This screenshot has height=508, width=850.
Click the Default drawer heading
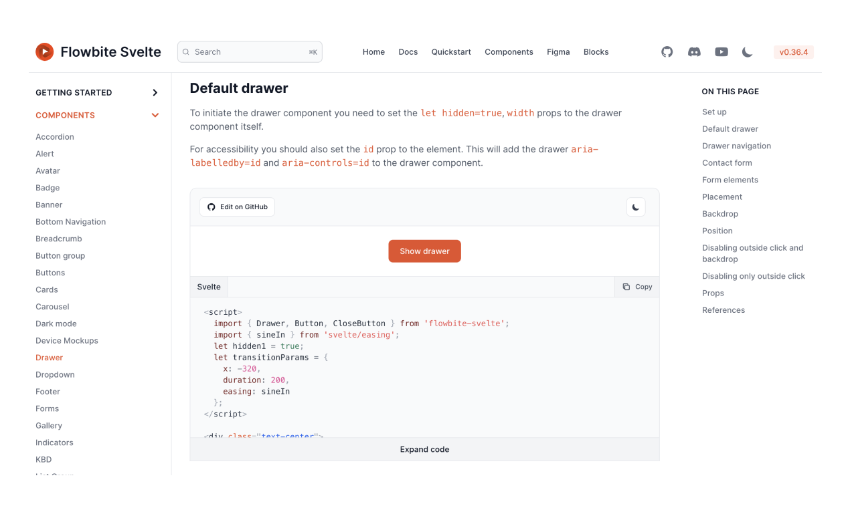click(239, 88)
